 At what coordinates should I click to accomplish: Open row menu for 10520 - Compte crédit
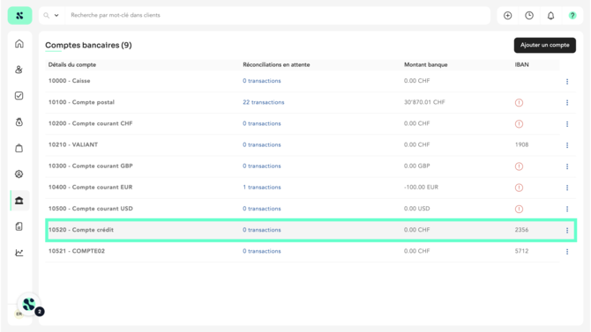(x=567, y=230)
